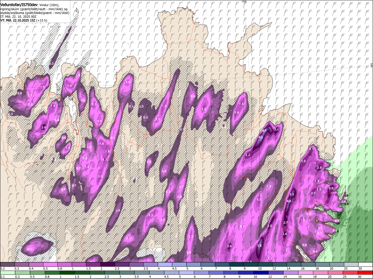Click the "2.2" precipitation value on map
373x279 pixels.
pos(248,155)
